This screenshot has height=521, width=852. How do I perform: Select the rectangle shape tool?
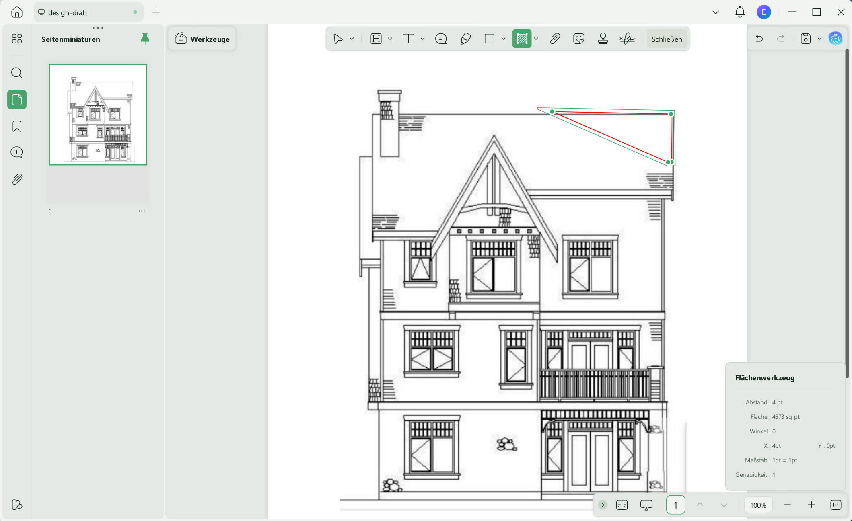[x=490, y=39]
